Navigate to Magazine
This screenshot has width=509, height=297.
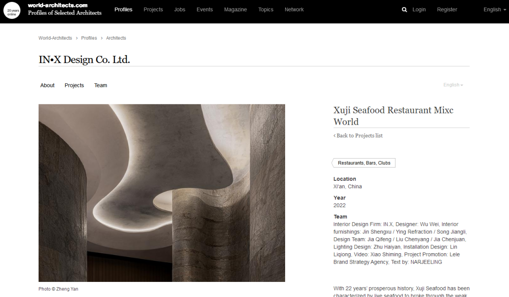235,9
